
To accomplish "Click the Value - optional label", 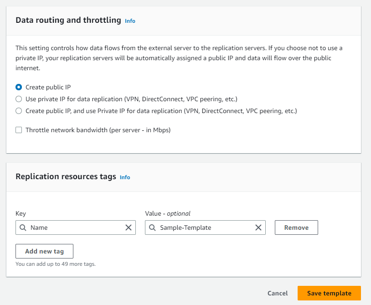I will pyautogui.click(x=168, y=213).
